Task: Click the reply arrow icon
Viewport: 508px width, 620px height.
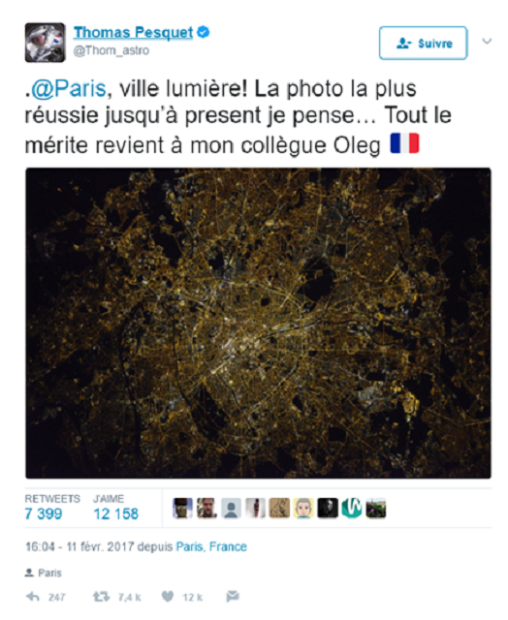Action: pyautogui.click(x=32, y=597)
